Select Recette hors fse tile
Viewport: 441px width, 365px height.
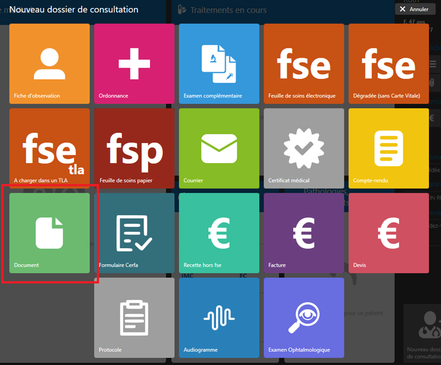tap(219, 233)
